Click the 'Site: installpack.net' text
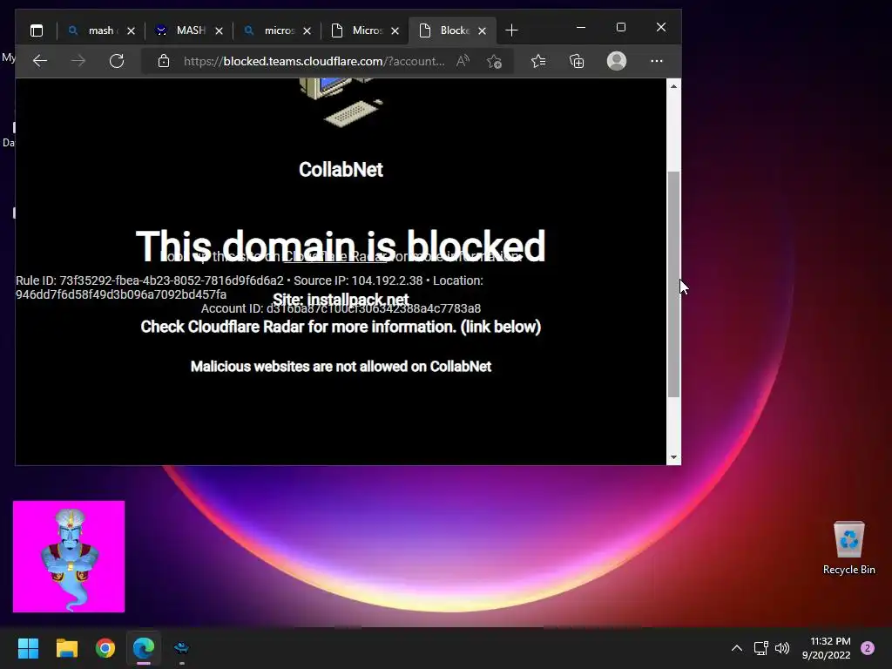The width and height of the screenshot is (892, 669). [x=341, y=300]
